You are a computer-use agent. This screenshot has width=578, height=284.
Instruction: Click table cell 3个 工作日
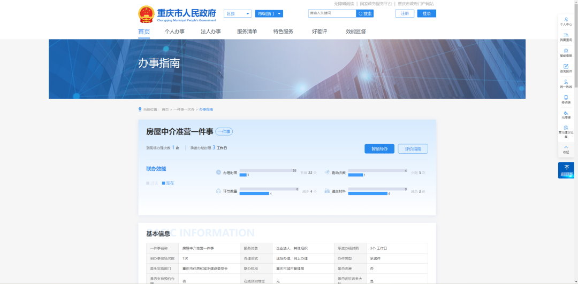(397, 248)
